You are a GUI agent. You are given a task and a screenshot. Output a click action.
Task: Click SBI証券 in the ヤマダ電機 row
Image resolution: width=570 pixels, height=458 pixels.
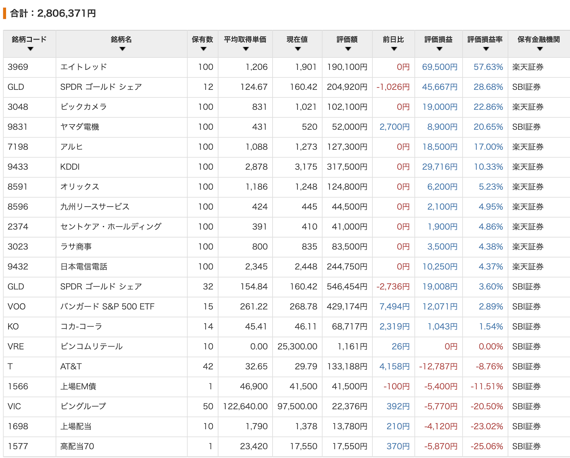pos(527,127)
